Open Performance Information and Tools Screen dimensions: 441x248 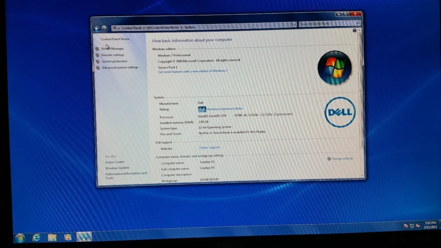[126, 176]
